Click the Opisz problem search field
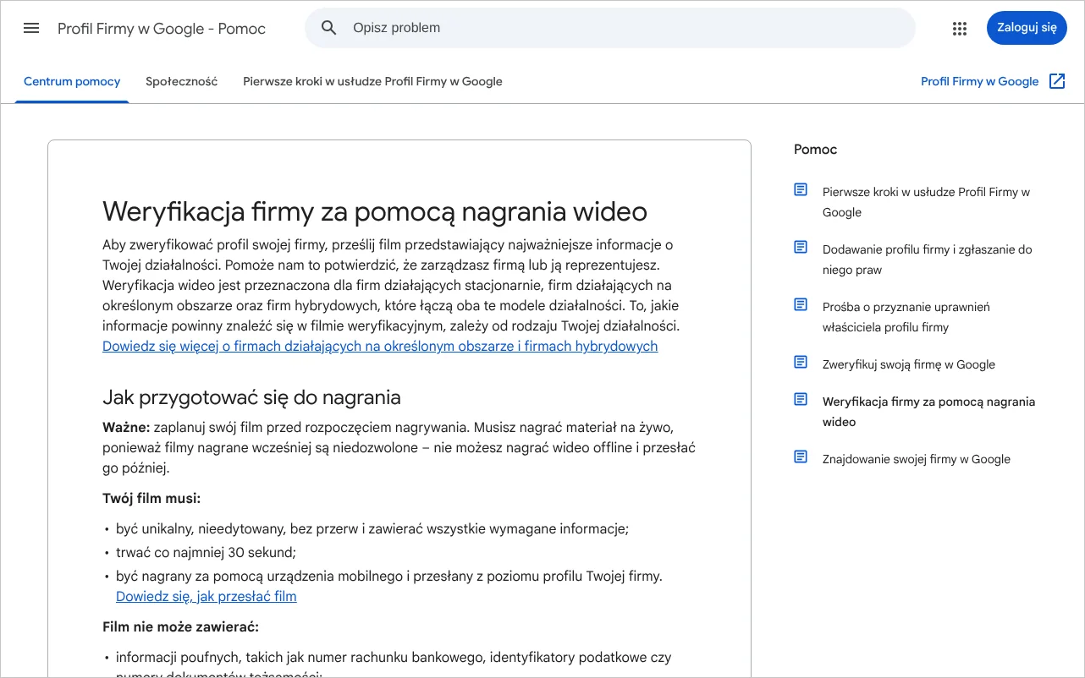 click(x=610, y=28)
